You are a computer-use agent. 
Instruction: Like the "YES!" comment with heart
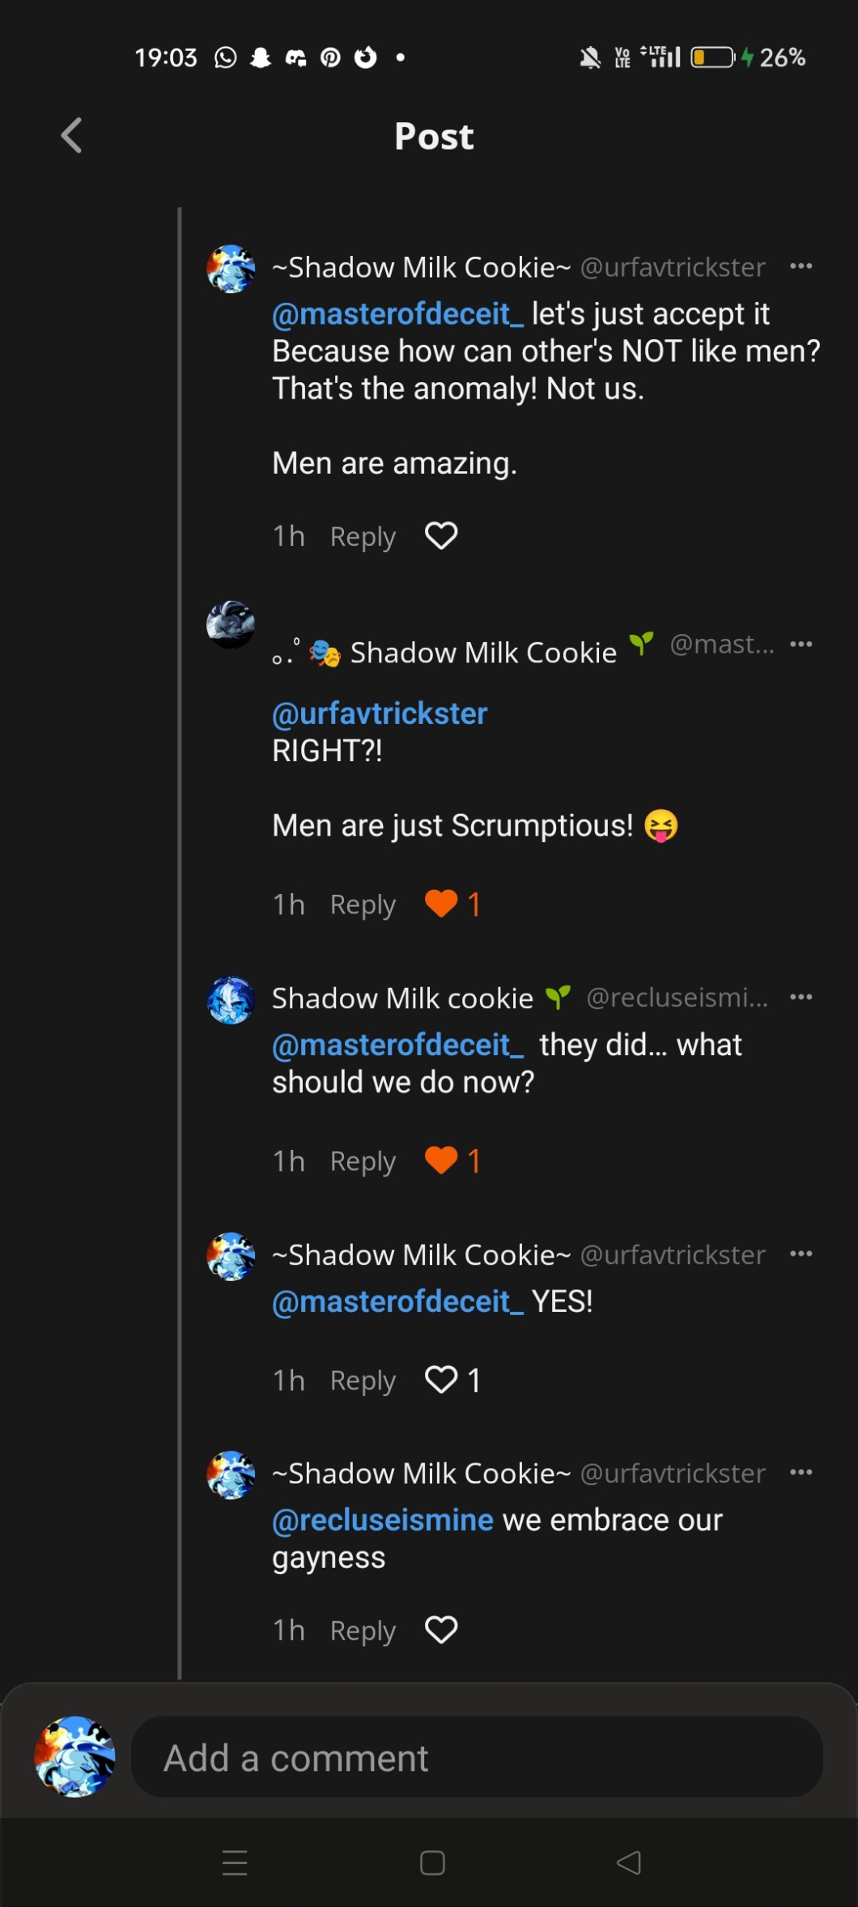coord(441,1380)
